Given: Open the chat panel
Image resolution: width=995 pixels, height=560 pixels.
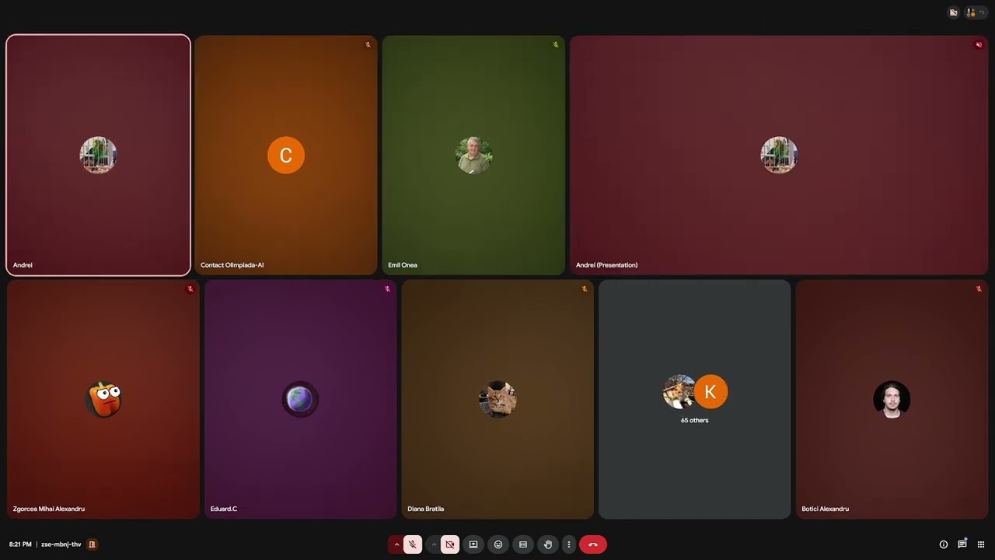Looking at the screenshot, I should click(962, 544).
